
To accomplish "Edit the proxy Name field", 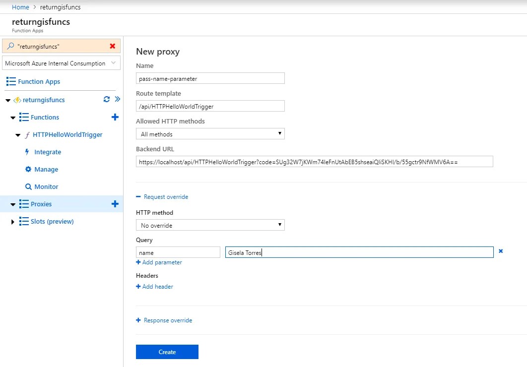I will pyautogui.click(x=210, y=78).
